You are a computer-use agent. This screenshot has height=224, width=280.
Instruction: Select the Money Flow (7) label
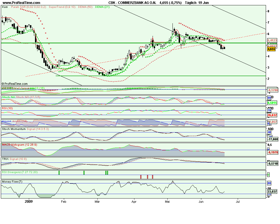click(12, 182)
